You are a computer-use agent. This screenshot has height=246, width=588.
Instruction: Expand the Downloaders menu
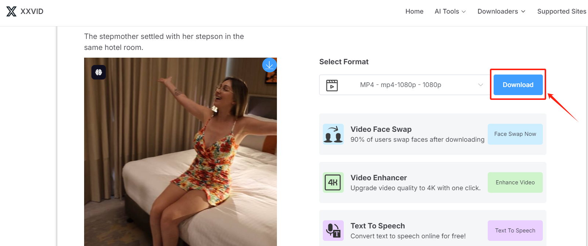tap(501, 11)
